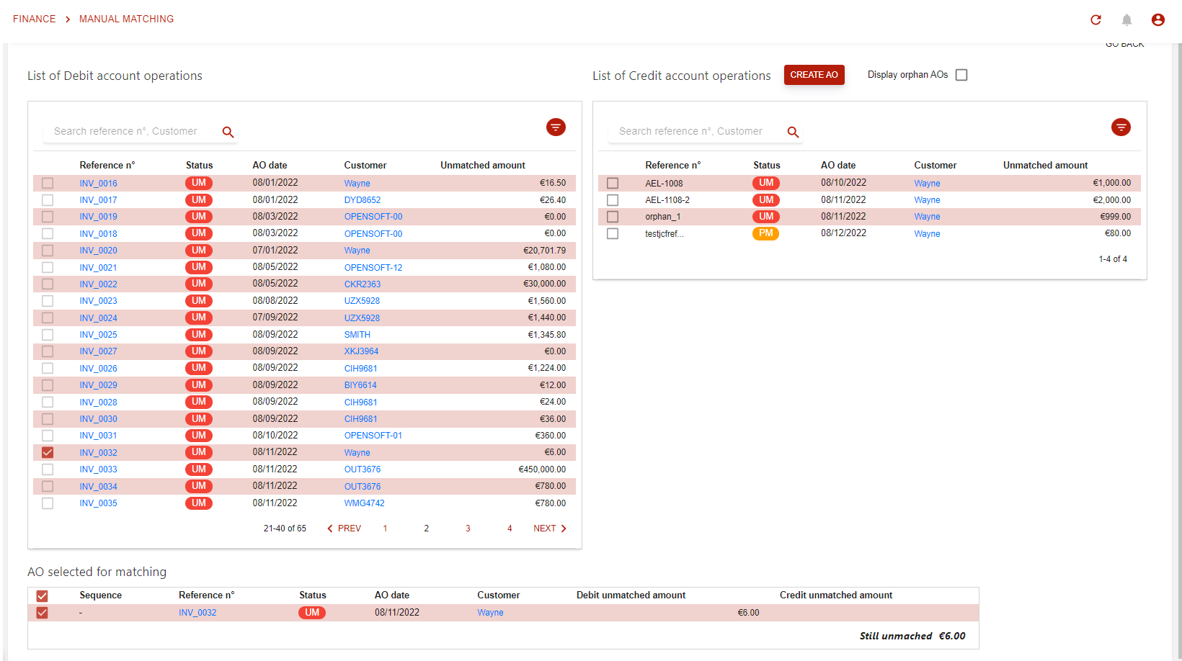Go to PREV page of debit list
Viewport: 1182px width, 661px height.
point(345,529)
